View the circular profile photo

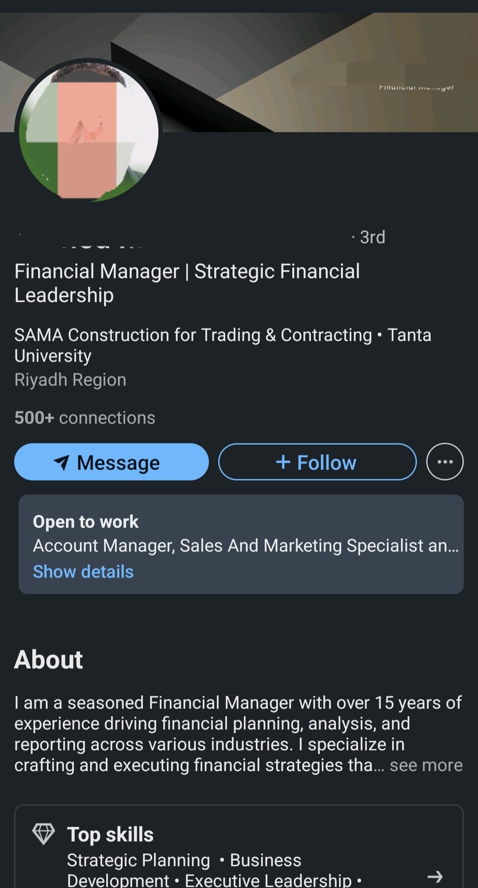(x=89, y=131)
